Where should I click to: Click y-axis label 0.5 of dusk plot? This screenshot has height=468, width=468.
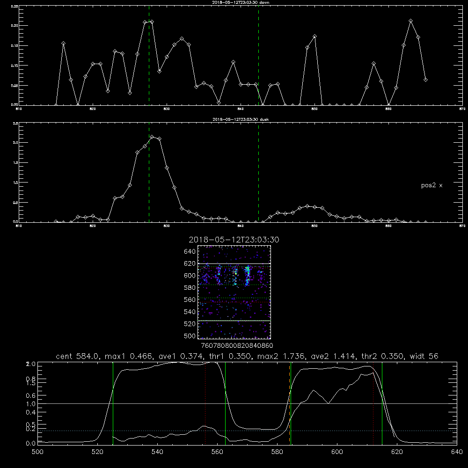(x=16, y=203)
